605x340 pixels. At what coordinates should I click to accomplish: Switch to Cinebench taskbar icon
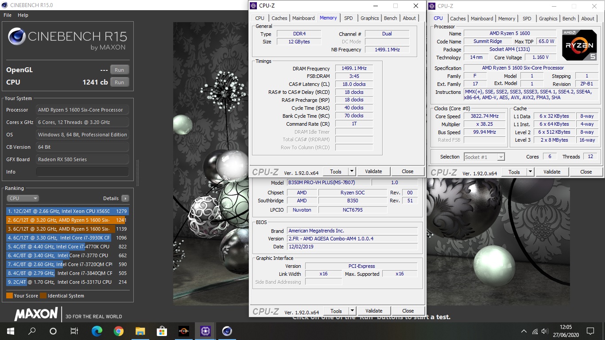click(227, 331)
